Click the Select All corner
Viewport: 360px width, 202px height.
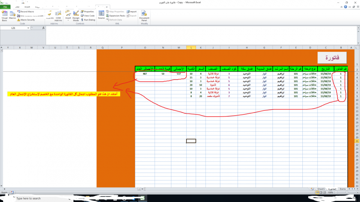coord(357,48)
